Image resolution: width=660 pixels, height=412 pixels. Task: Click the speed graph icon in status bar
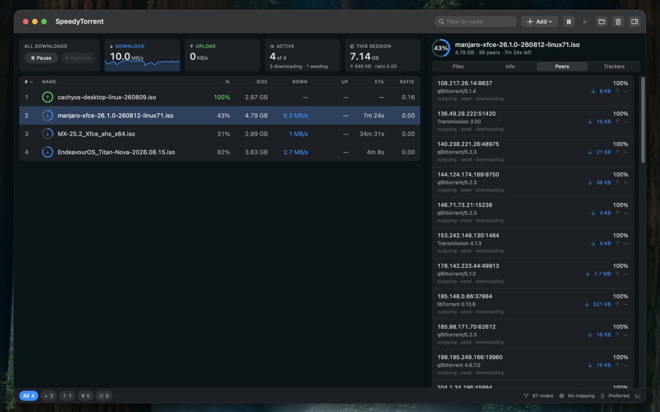click(638, 396)
